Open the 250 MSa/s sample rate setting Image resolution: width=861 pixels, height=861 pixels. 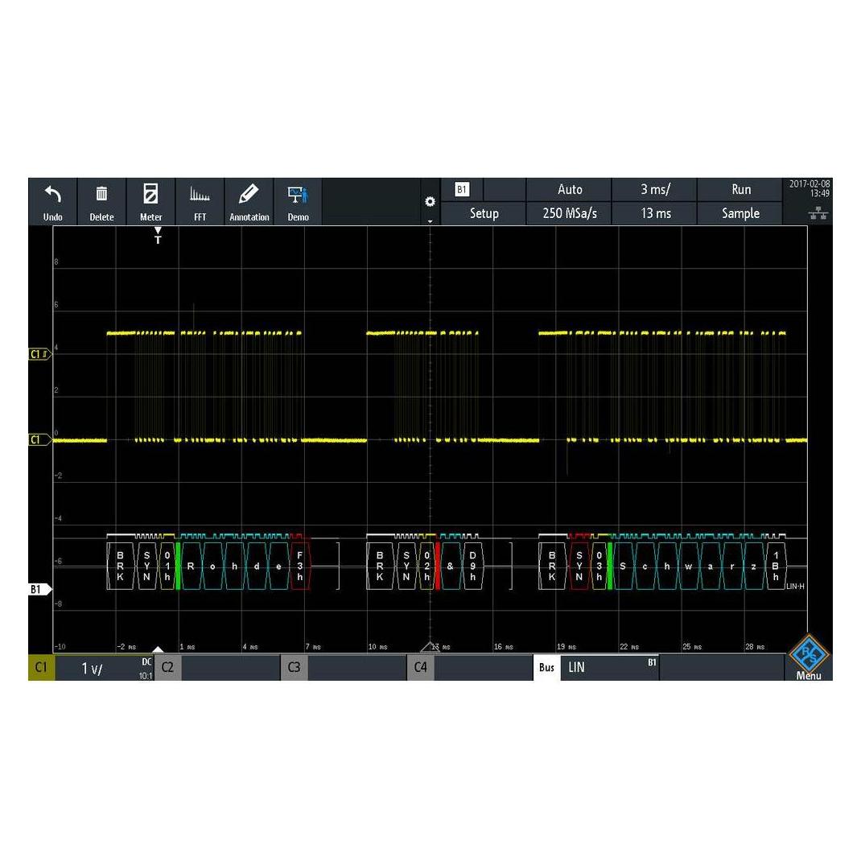(570, 213)
